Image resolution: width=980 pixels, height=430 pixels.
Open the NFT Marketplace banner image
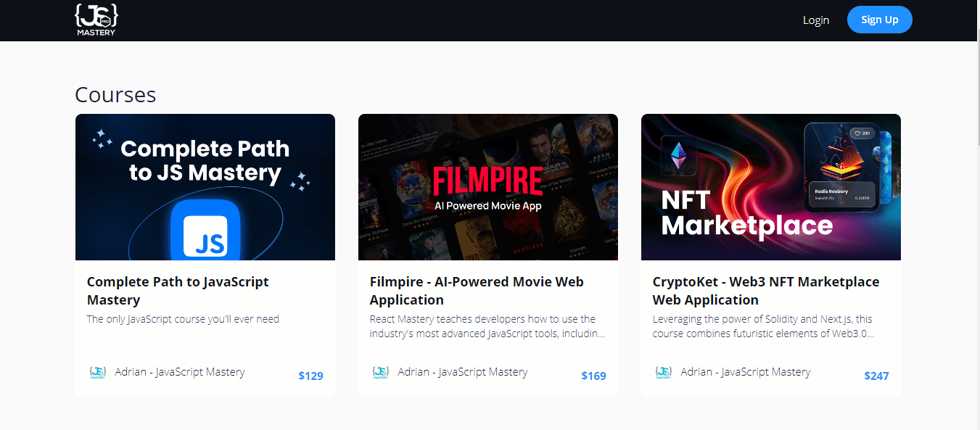point(771,187)
